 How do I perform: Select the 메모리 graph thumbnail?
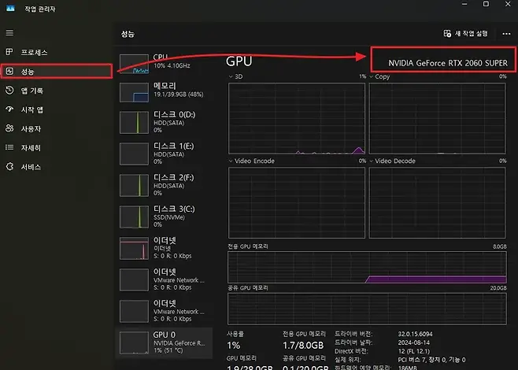(134, 93)
